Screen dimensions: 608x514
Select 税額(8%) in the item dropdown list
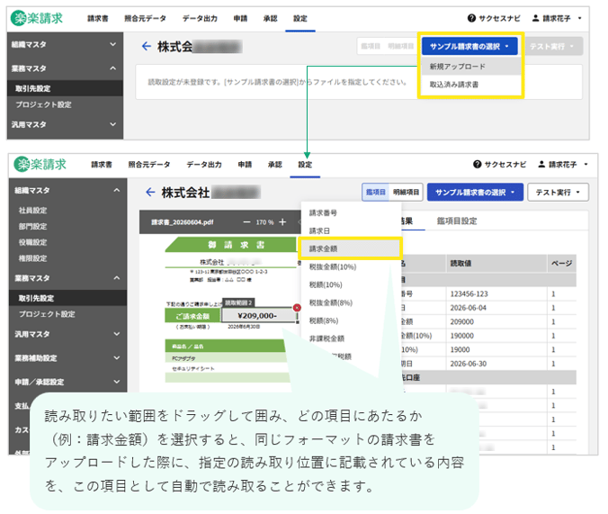pos(350,320)
